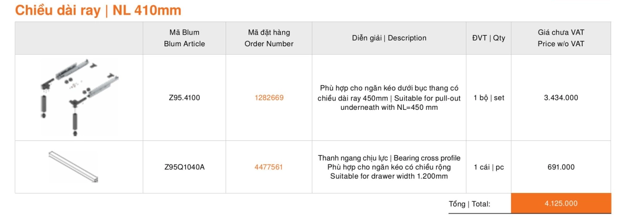The height and width of the screenshot is (224, 631).
Task: Click the "1 bộ | set" quantity cell
Action: pos(488,98)
